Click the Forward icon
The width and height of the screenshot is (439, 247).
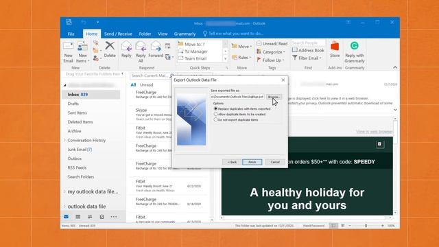(x=156, y=46)
